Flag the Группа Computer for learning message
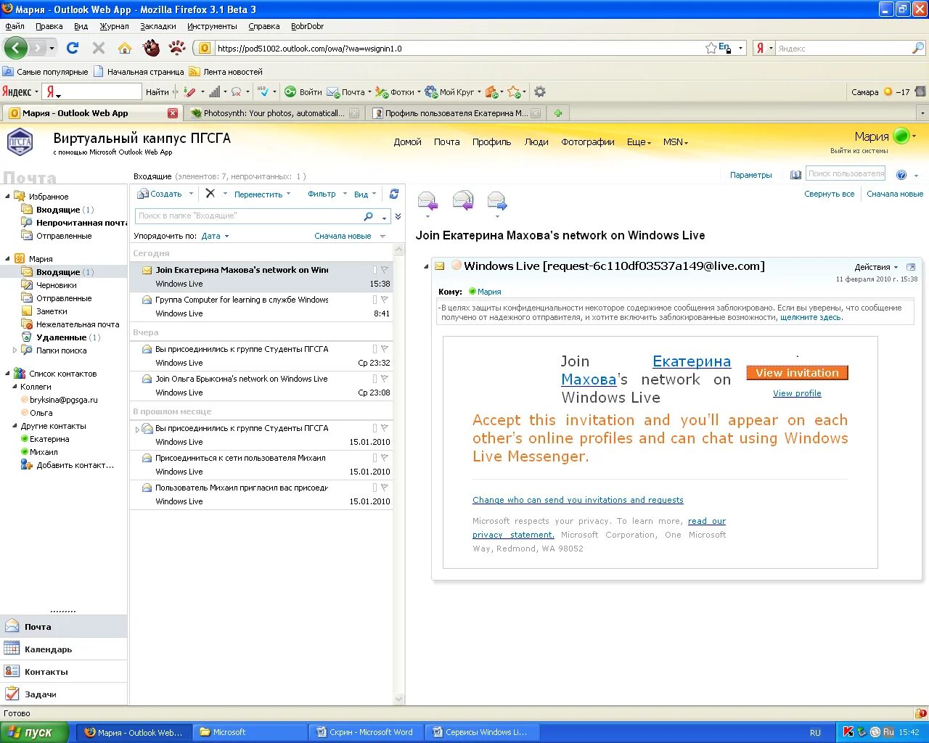The height and width of the screenshot is (743, 929). click(385, 300)
